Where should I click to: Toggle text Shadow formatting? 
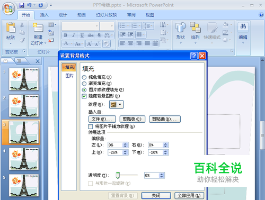pos(99,35)
